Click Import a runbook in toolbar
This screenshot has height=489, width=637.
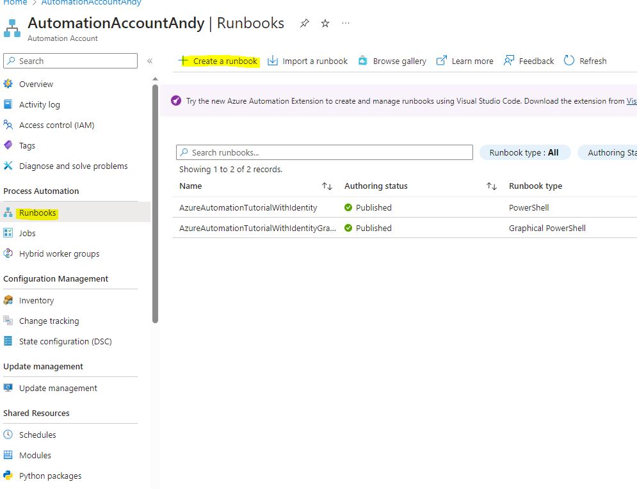[x=307, y=61]
